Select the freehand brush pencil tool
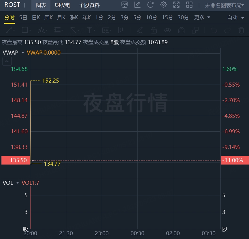 click(140, 30)
